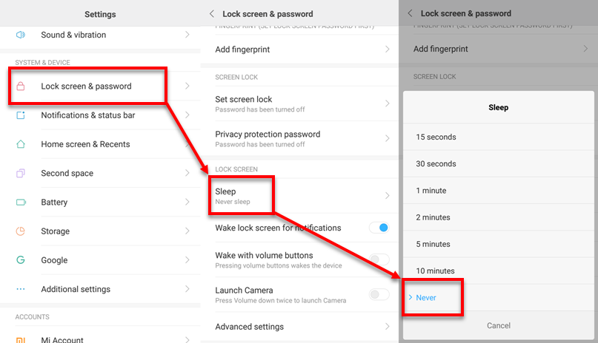Click the Second space icon
The height and width of the screenshot is (343, 598).
tap(21, 173)
